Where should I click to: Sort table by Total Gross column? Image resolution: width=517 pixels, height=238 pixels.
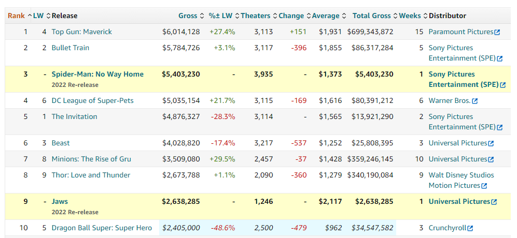[x=375, y=16]
